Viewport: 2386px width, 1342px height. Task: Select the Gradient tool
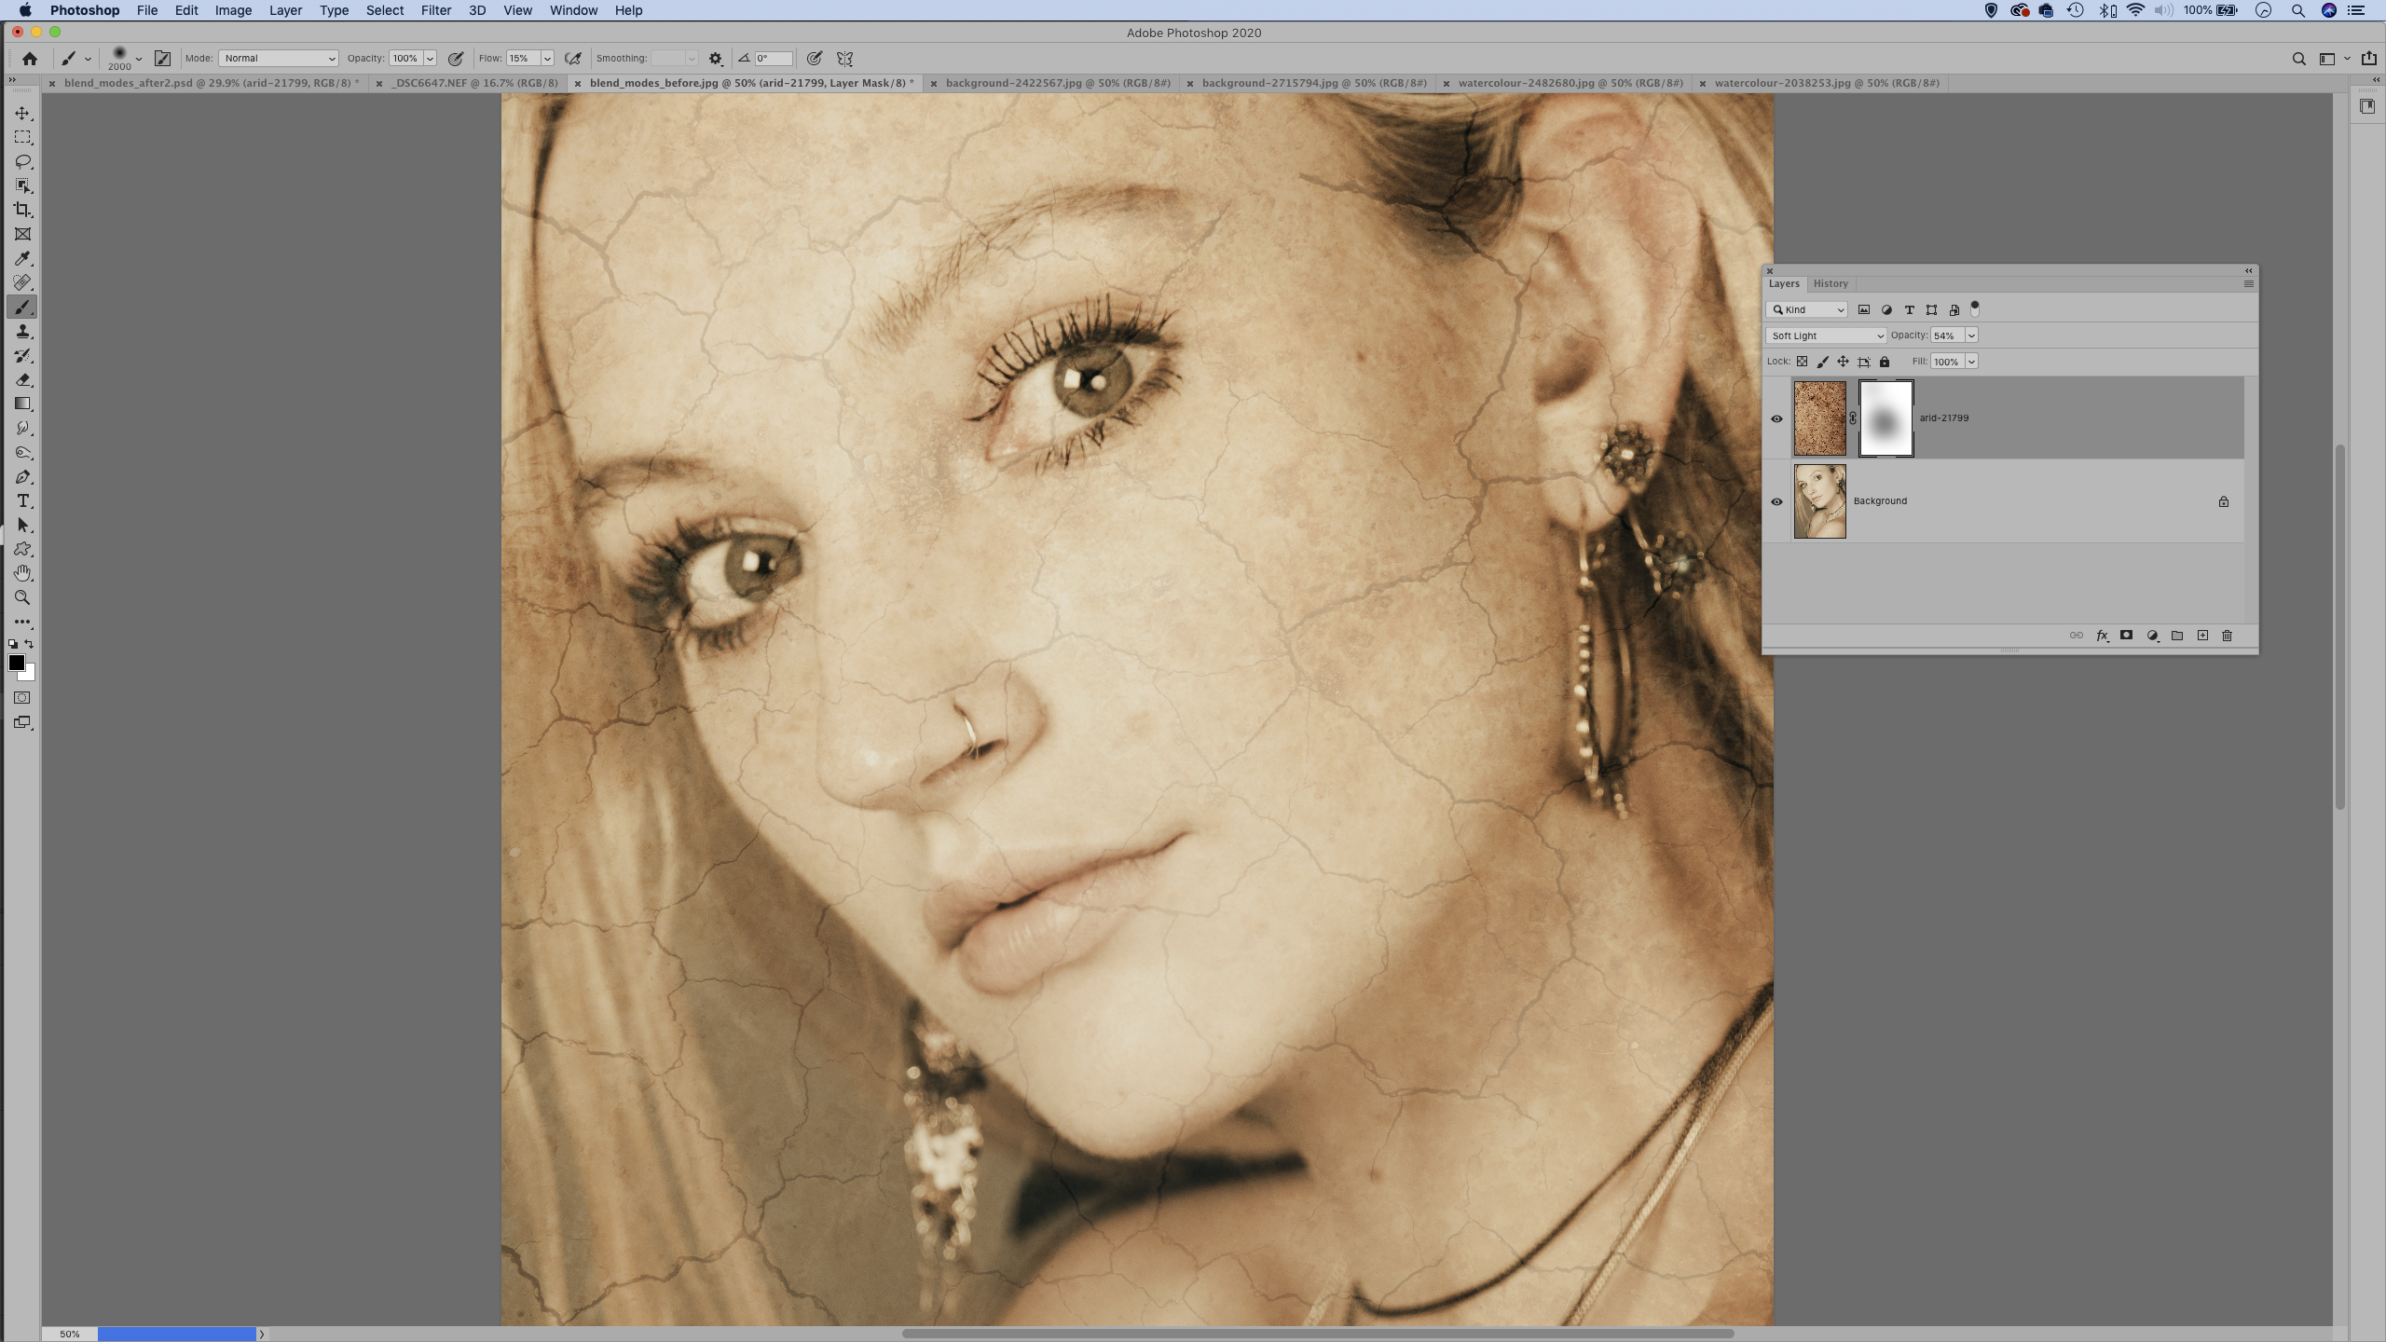[x=22, y=404]
